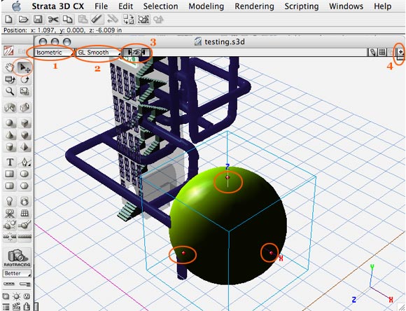Open the File menu

101,6
